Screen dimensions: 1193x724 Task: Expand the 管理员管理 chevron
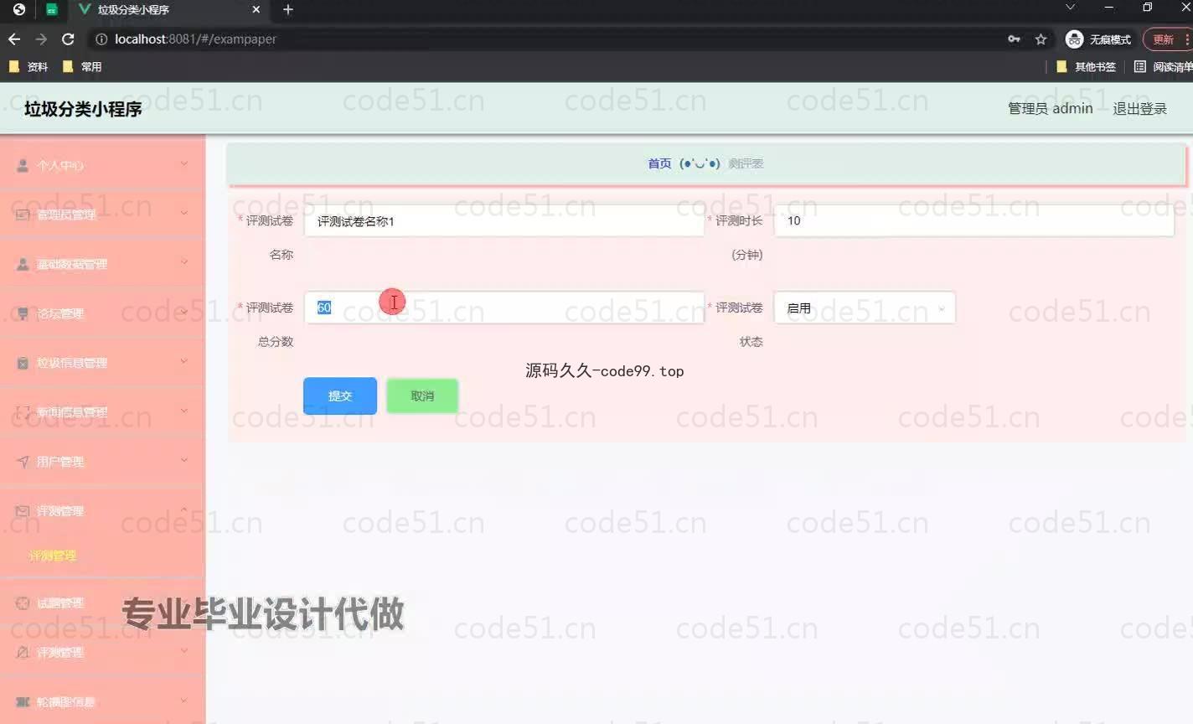184,214
